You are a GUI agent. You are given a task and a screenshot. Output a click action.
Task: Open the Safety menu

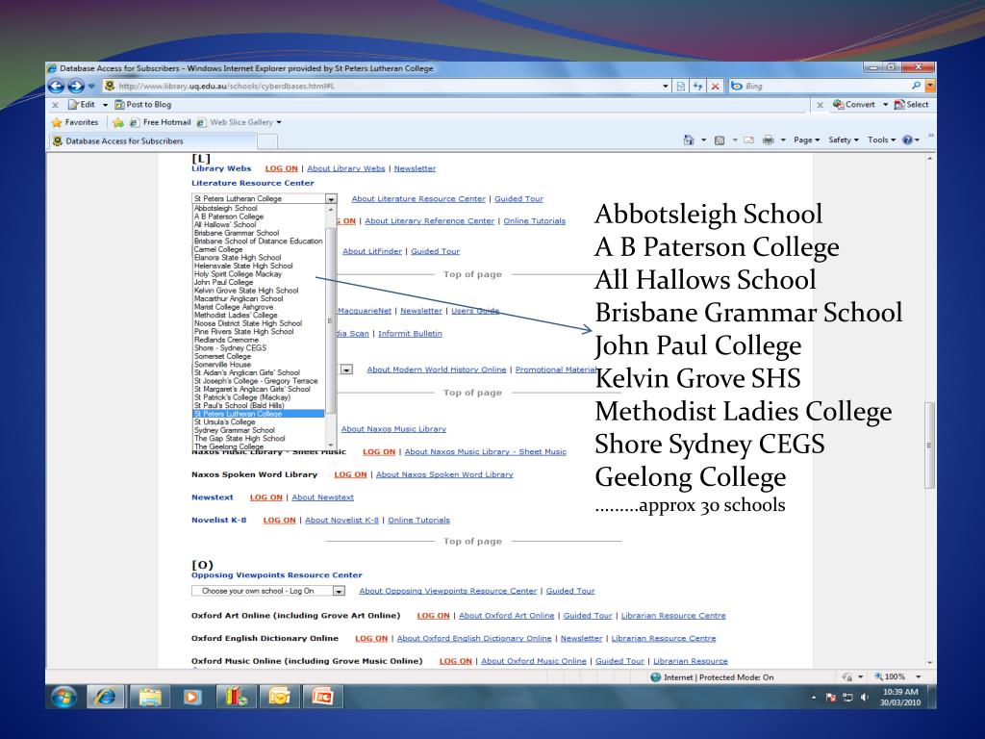845,140
